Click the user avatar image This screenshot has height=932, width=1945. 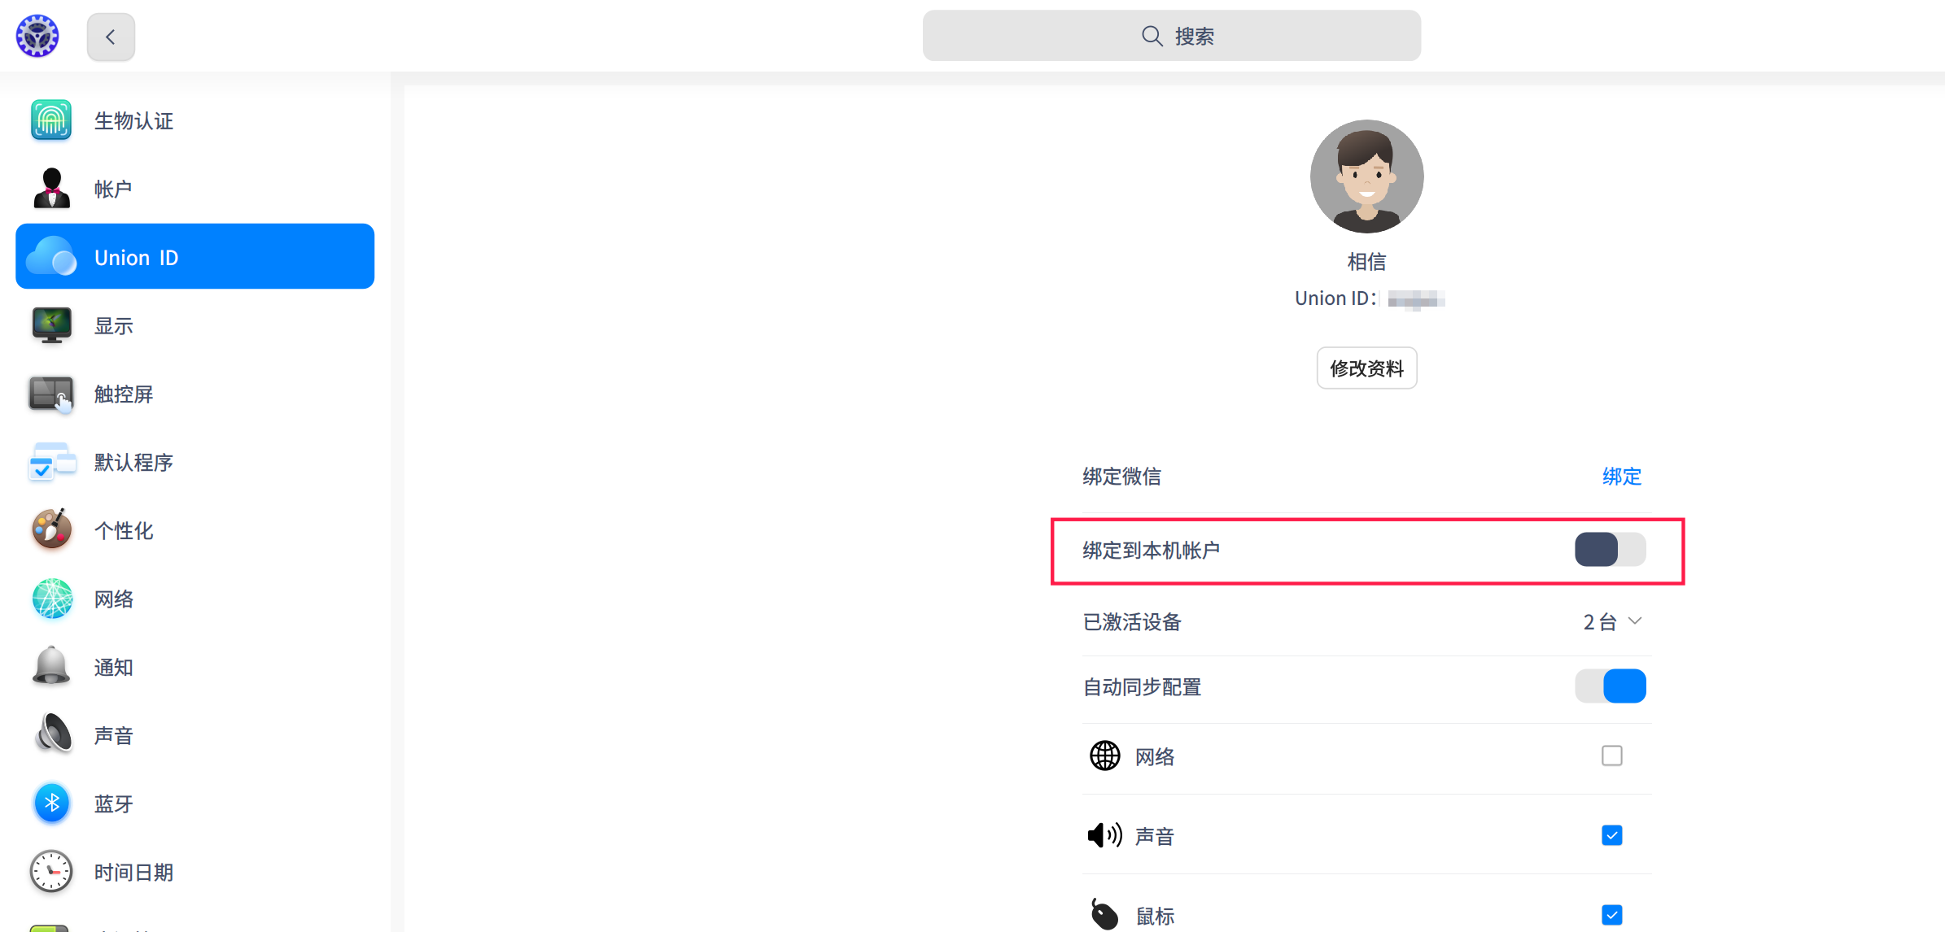1366,176
